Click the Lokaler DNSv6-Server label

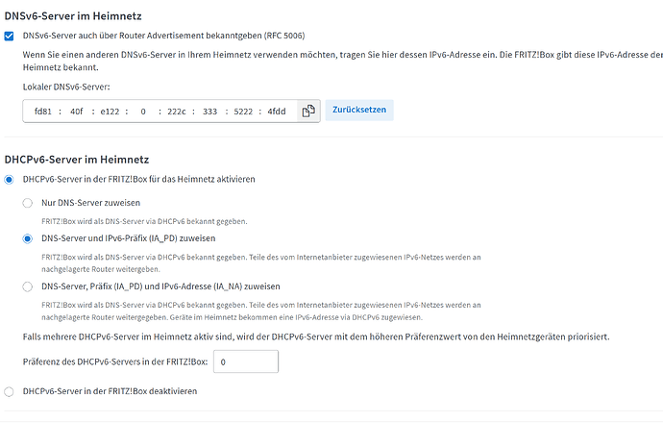pyautogui.click(x=66, y=87)
